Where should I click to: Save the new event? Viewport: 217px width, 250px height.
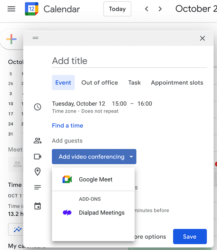(189, 237)
